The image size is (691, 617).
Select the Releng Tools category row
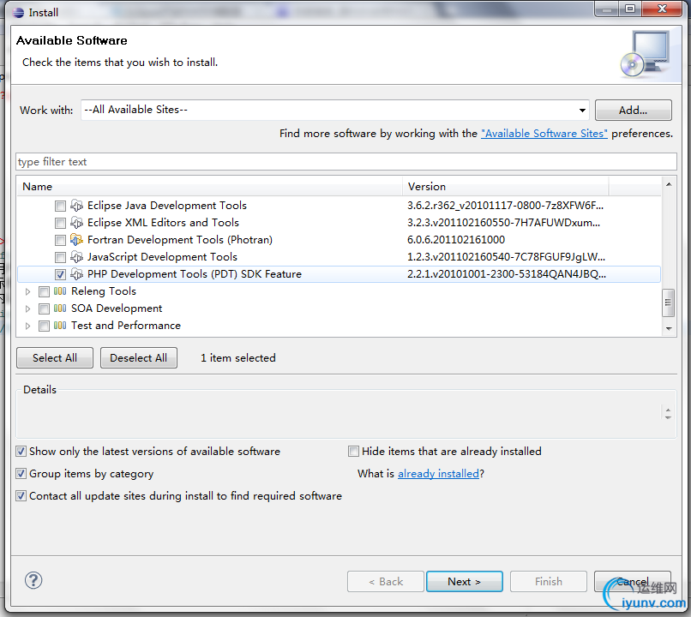click(339, 291)
